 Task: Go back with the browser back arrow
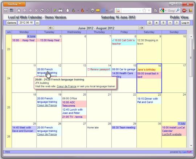[x=25, y=11]
